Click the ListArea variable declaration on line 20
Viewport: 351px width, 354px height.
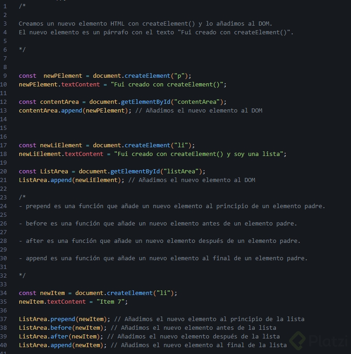[54, 172]
